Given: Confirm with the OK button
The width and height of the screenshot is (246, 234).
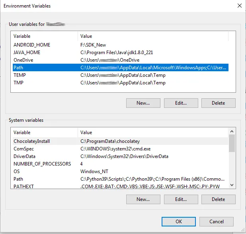Looking at the screenshot, I should (179, 222).
